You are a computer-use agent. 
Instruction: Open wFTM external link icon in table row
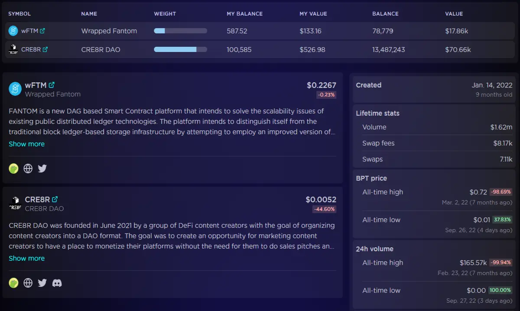pos(42,31)
